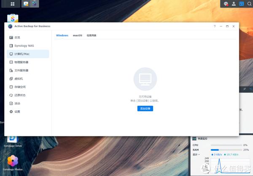Pin the widget panel using pin icon
Screen dimensions: 253x176
click(x=245, y=89)
